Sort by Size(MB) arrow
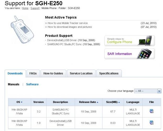Screen dimensions: 163x131 tap(119, 102)
